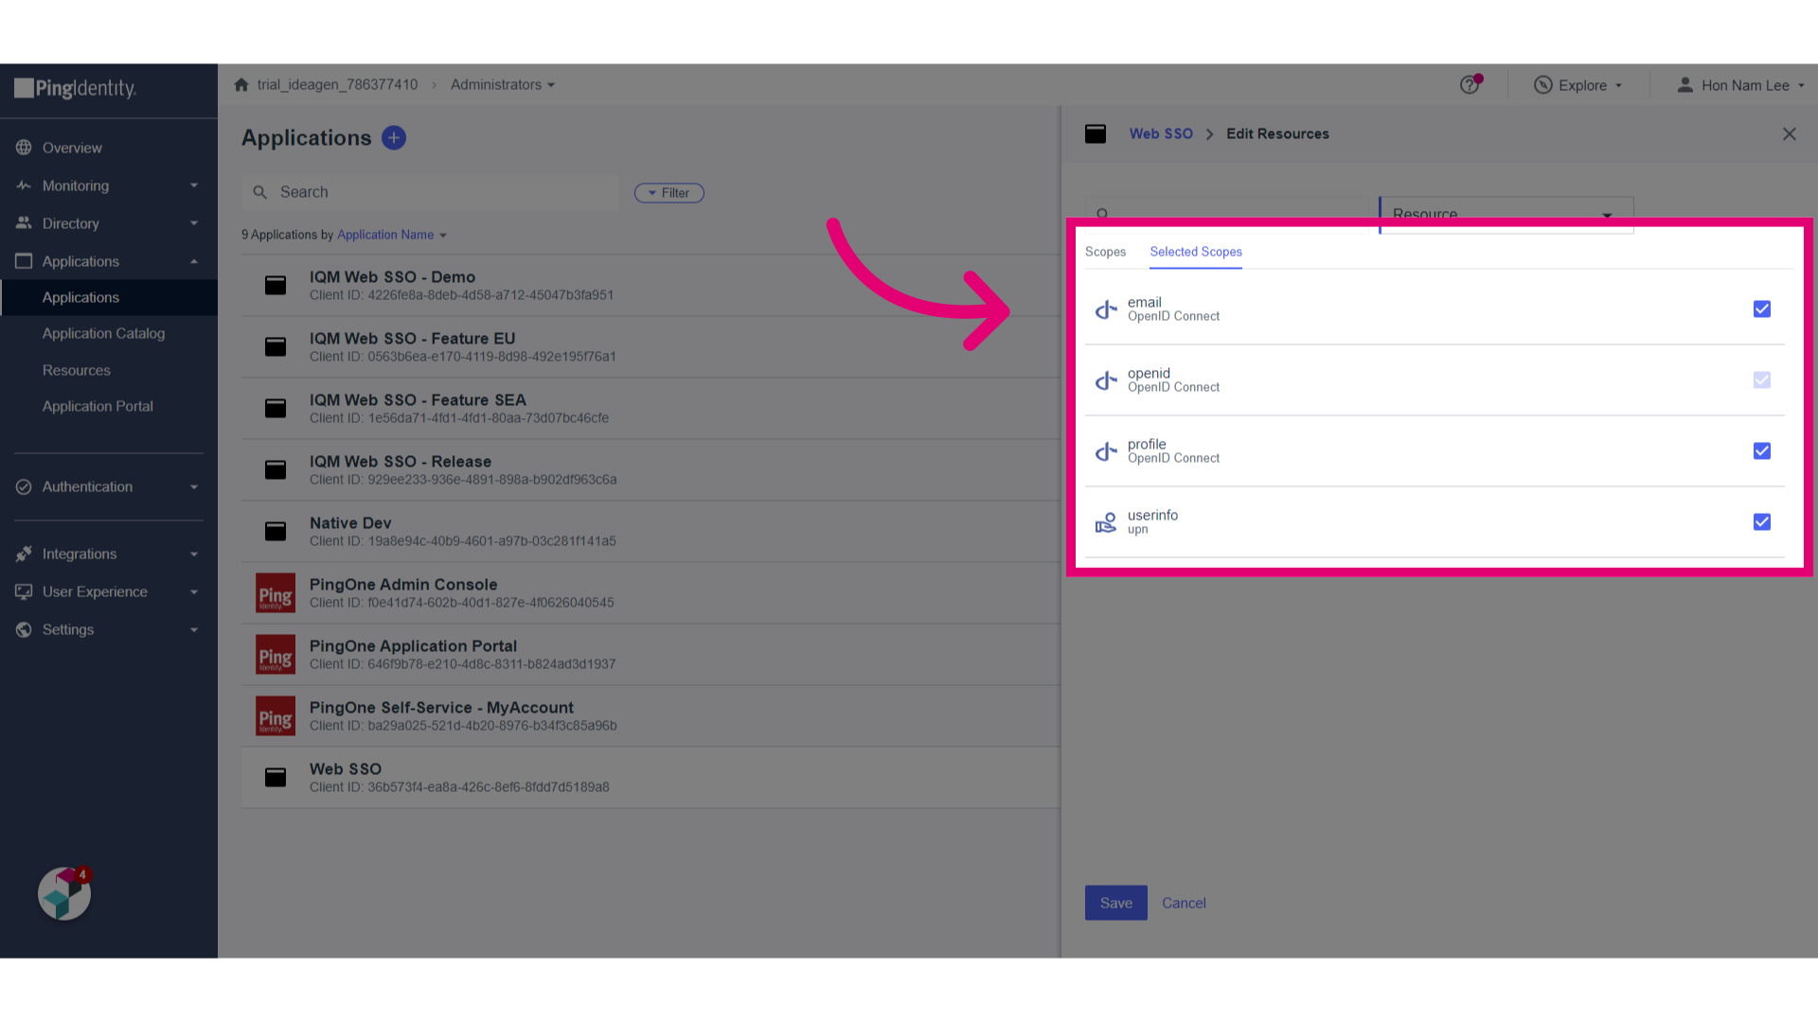Click the Settings globe icon
Viewport: 1818px width, 1022px height.
coord(24,629)
